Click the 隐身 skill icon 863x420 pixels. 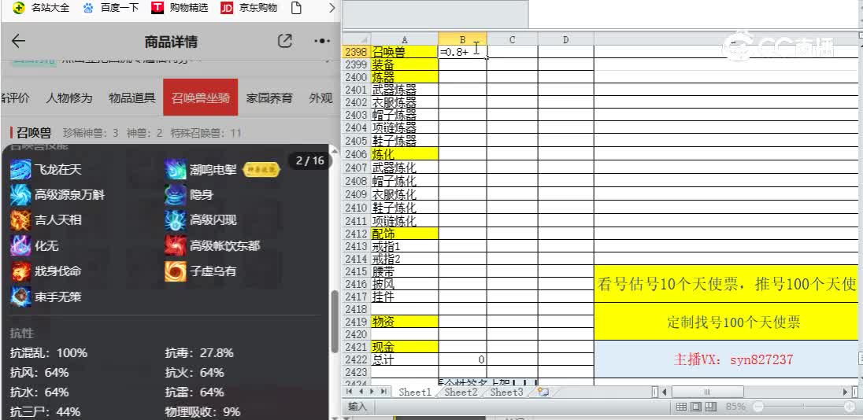(176, 194)
